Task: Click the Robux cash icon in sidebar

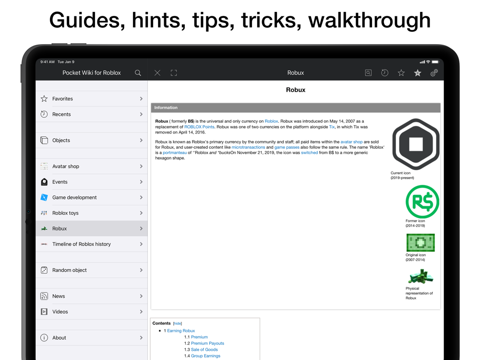Action: tap(44, 228)
